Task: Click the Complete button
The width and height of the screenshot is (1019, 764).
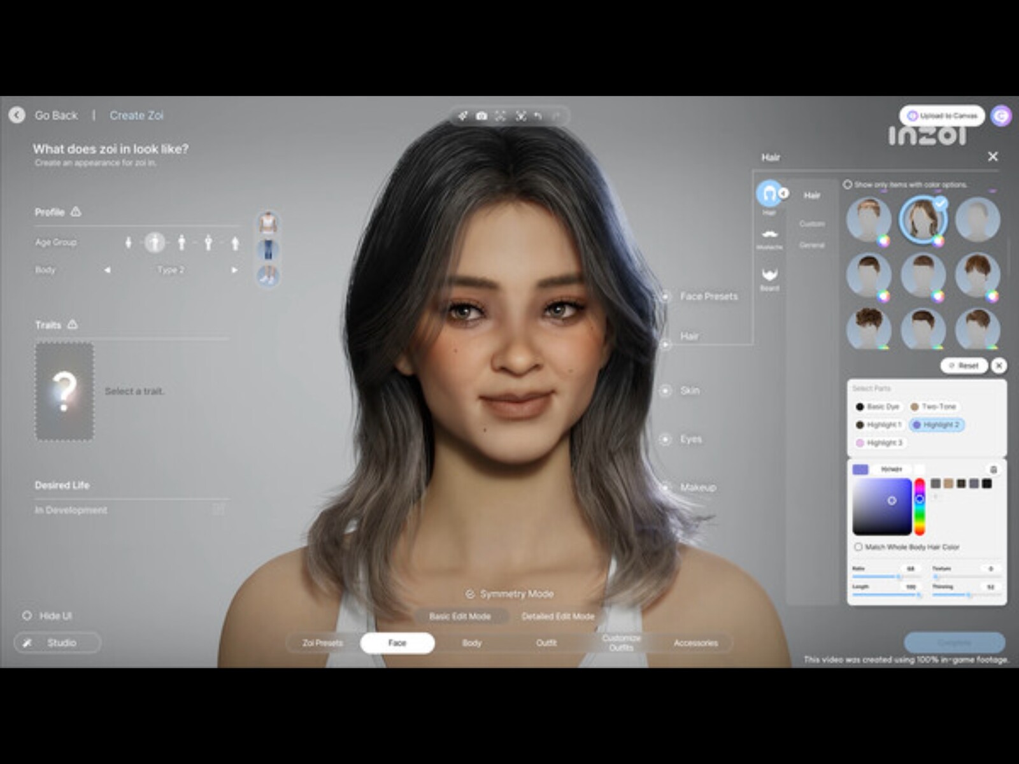Action: (954, 642)
